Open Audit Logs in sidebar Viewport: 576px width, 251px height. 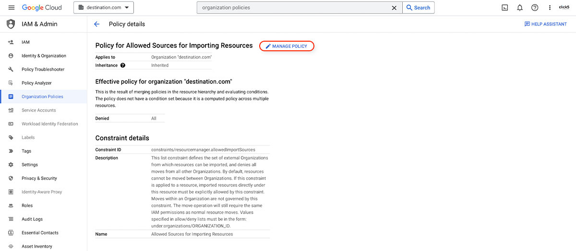tap(43, 219)
